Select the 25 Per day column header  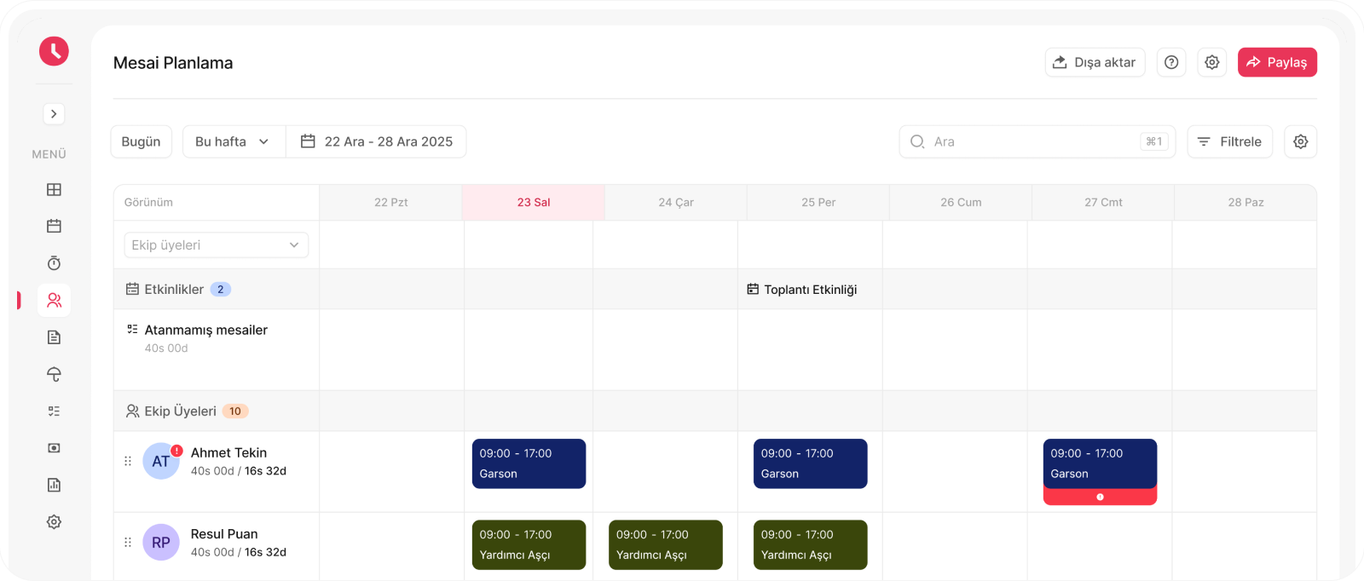coord(818,203)
